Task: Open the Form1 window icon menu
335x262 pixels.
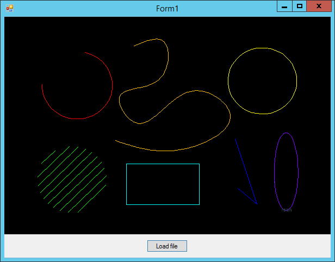Action: [x=10, y=8]
